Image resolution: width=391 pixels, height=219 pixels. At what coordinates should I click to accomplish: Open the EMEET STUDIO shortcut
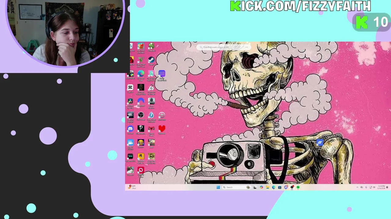tap(130, 145)
